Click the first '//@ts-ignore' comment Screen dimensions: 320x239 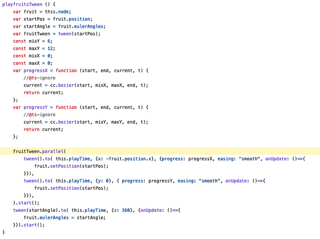[x=39, y=78]
